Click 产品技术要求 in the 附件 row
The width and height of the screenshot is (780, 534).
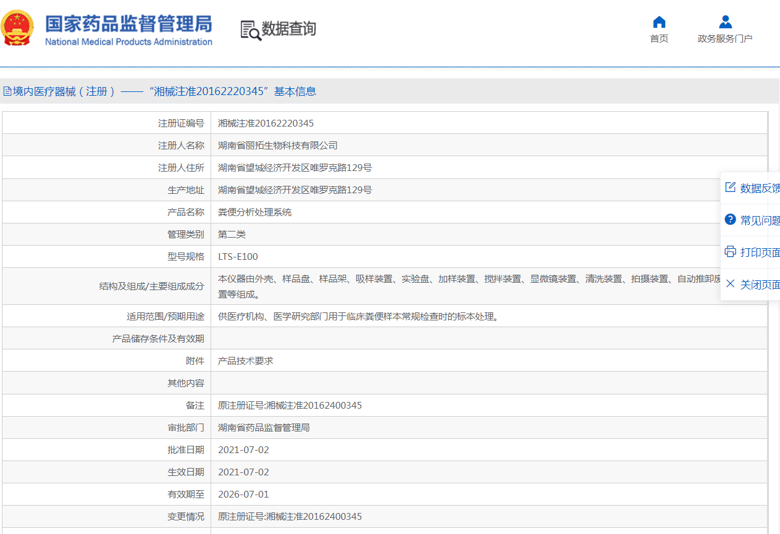click(245, 361)
